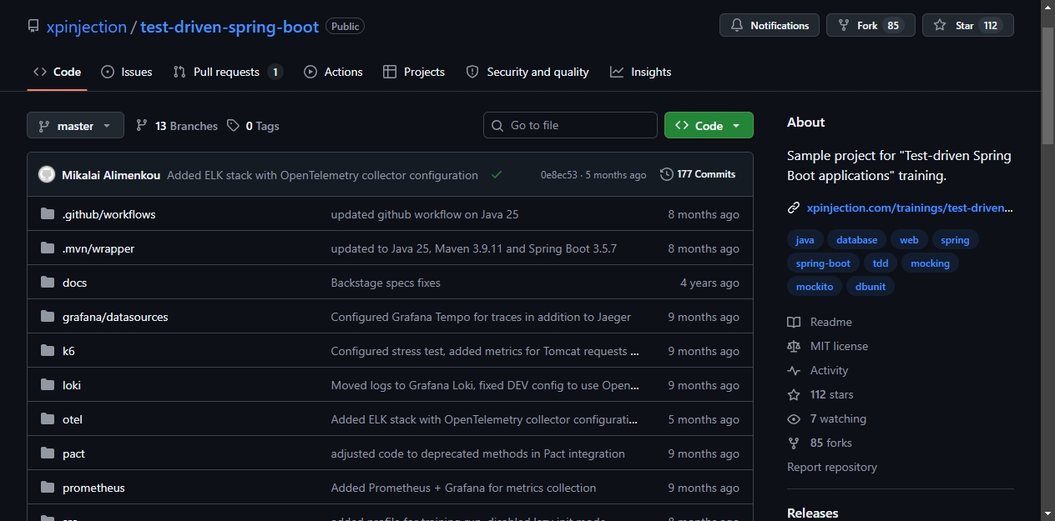1055x521 pixels.
Task: Click the branch icon beside 13 Branches
Action: tap(142, 126)
